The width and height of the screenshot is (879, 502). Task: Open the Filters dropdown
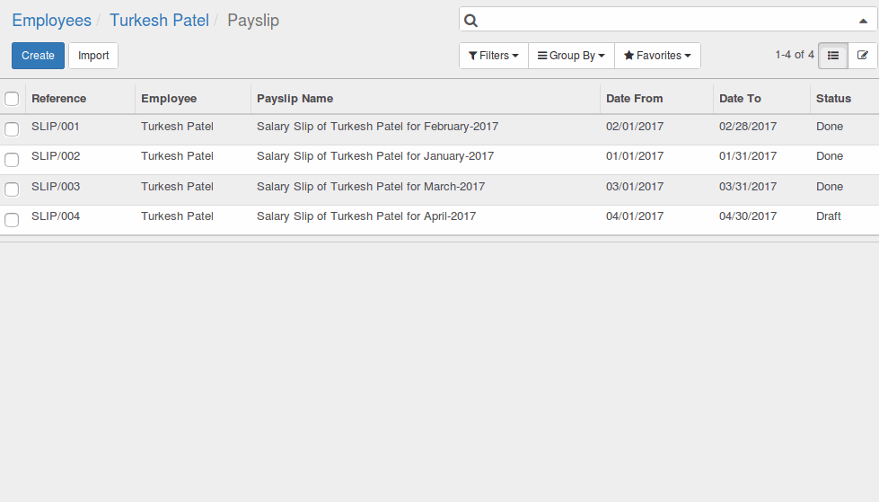pos(494,56)
